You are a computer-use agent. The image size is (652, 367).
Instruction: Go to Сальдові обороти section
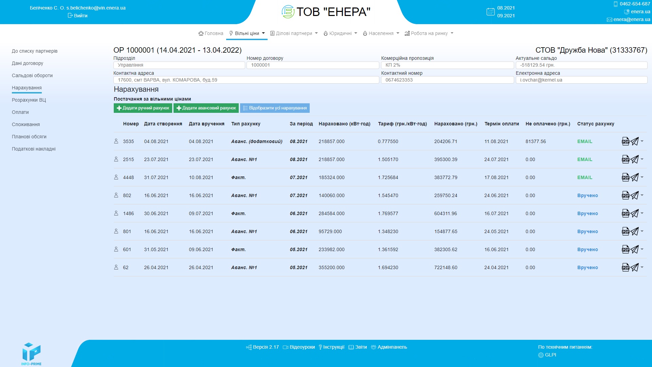pos(32,75)
